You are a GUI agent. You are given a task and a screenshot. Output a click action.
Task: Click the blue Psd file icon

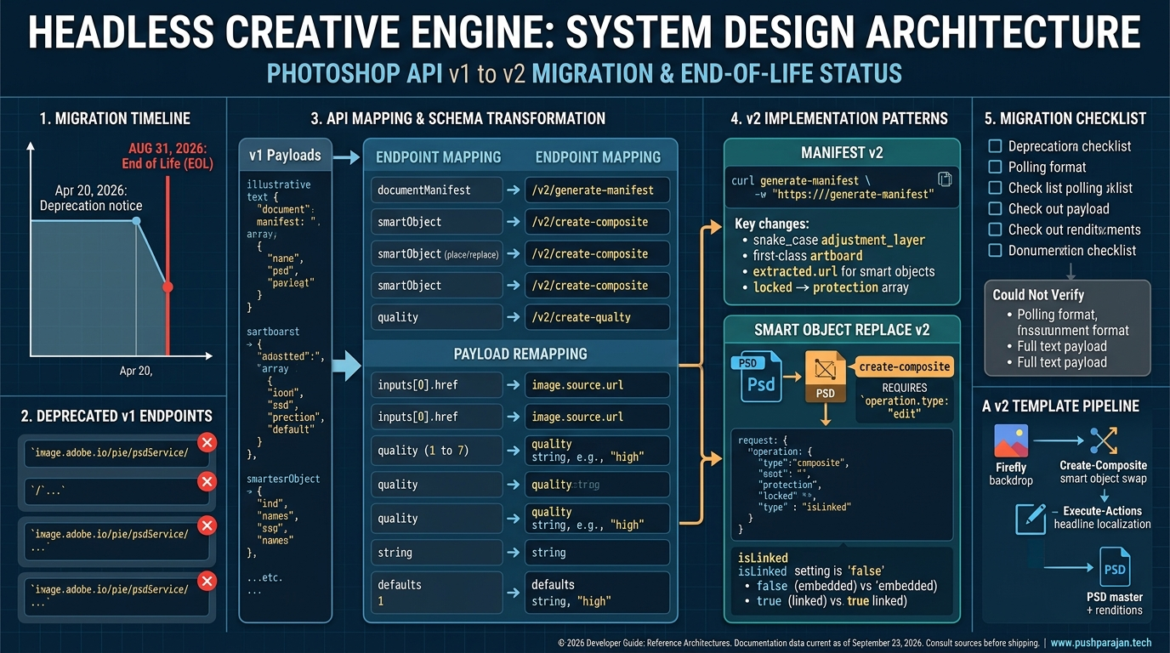pos(754,378)
